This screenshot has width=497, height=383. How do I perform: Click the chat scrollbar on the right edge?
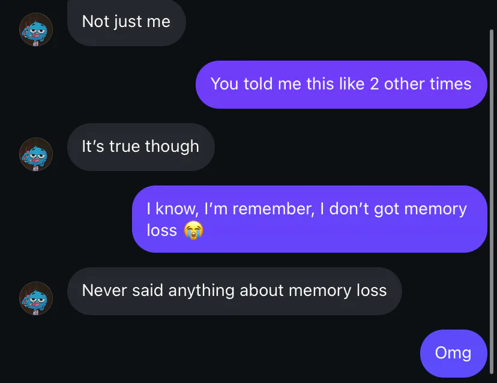pyautogui.click(x=491, y=202)
